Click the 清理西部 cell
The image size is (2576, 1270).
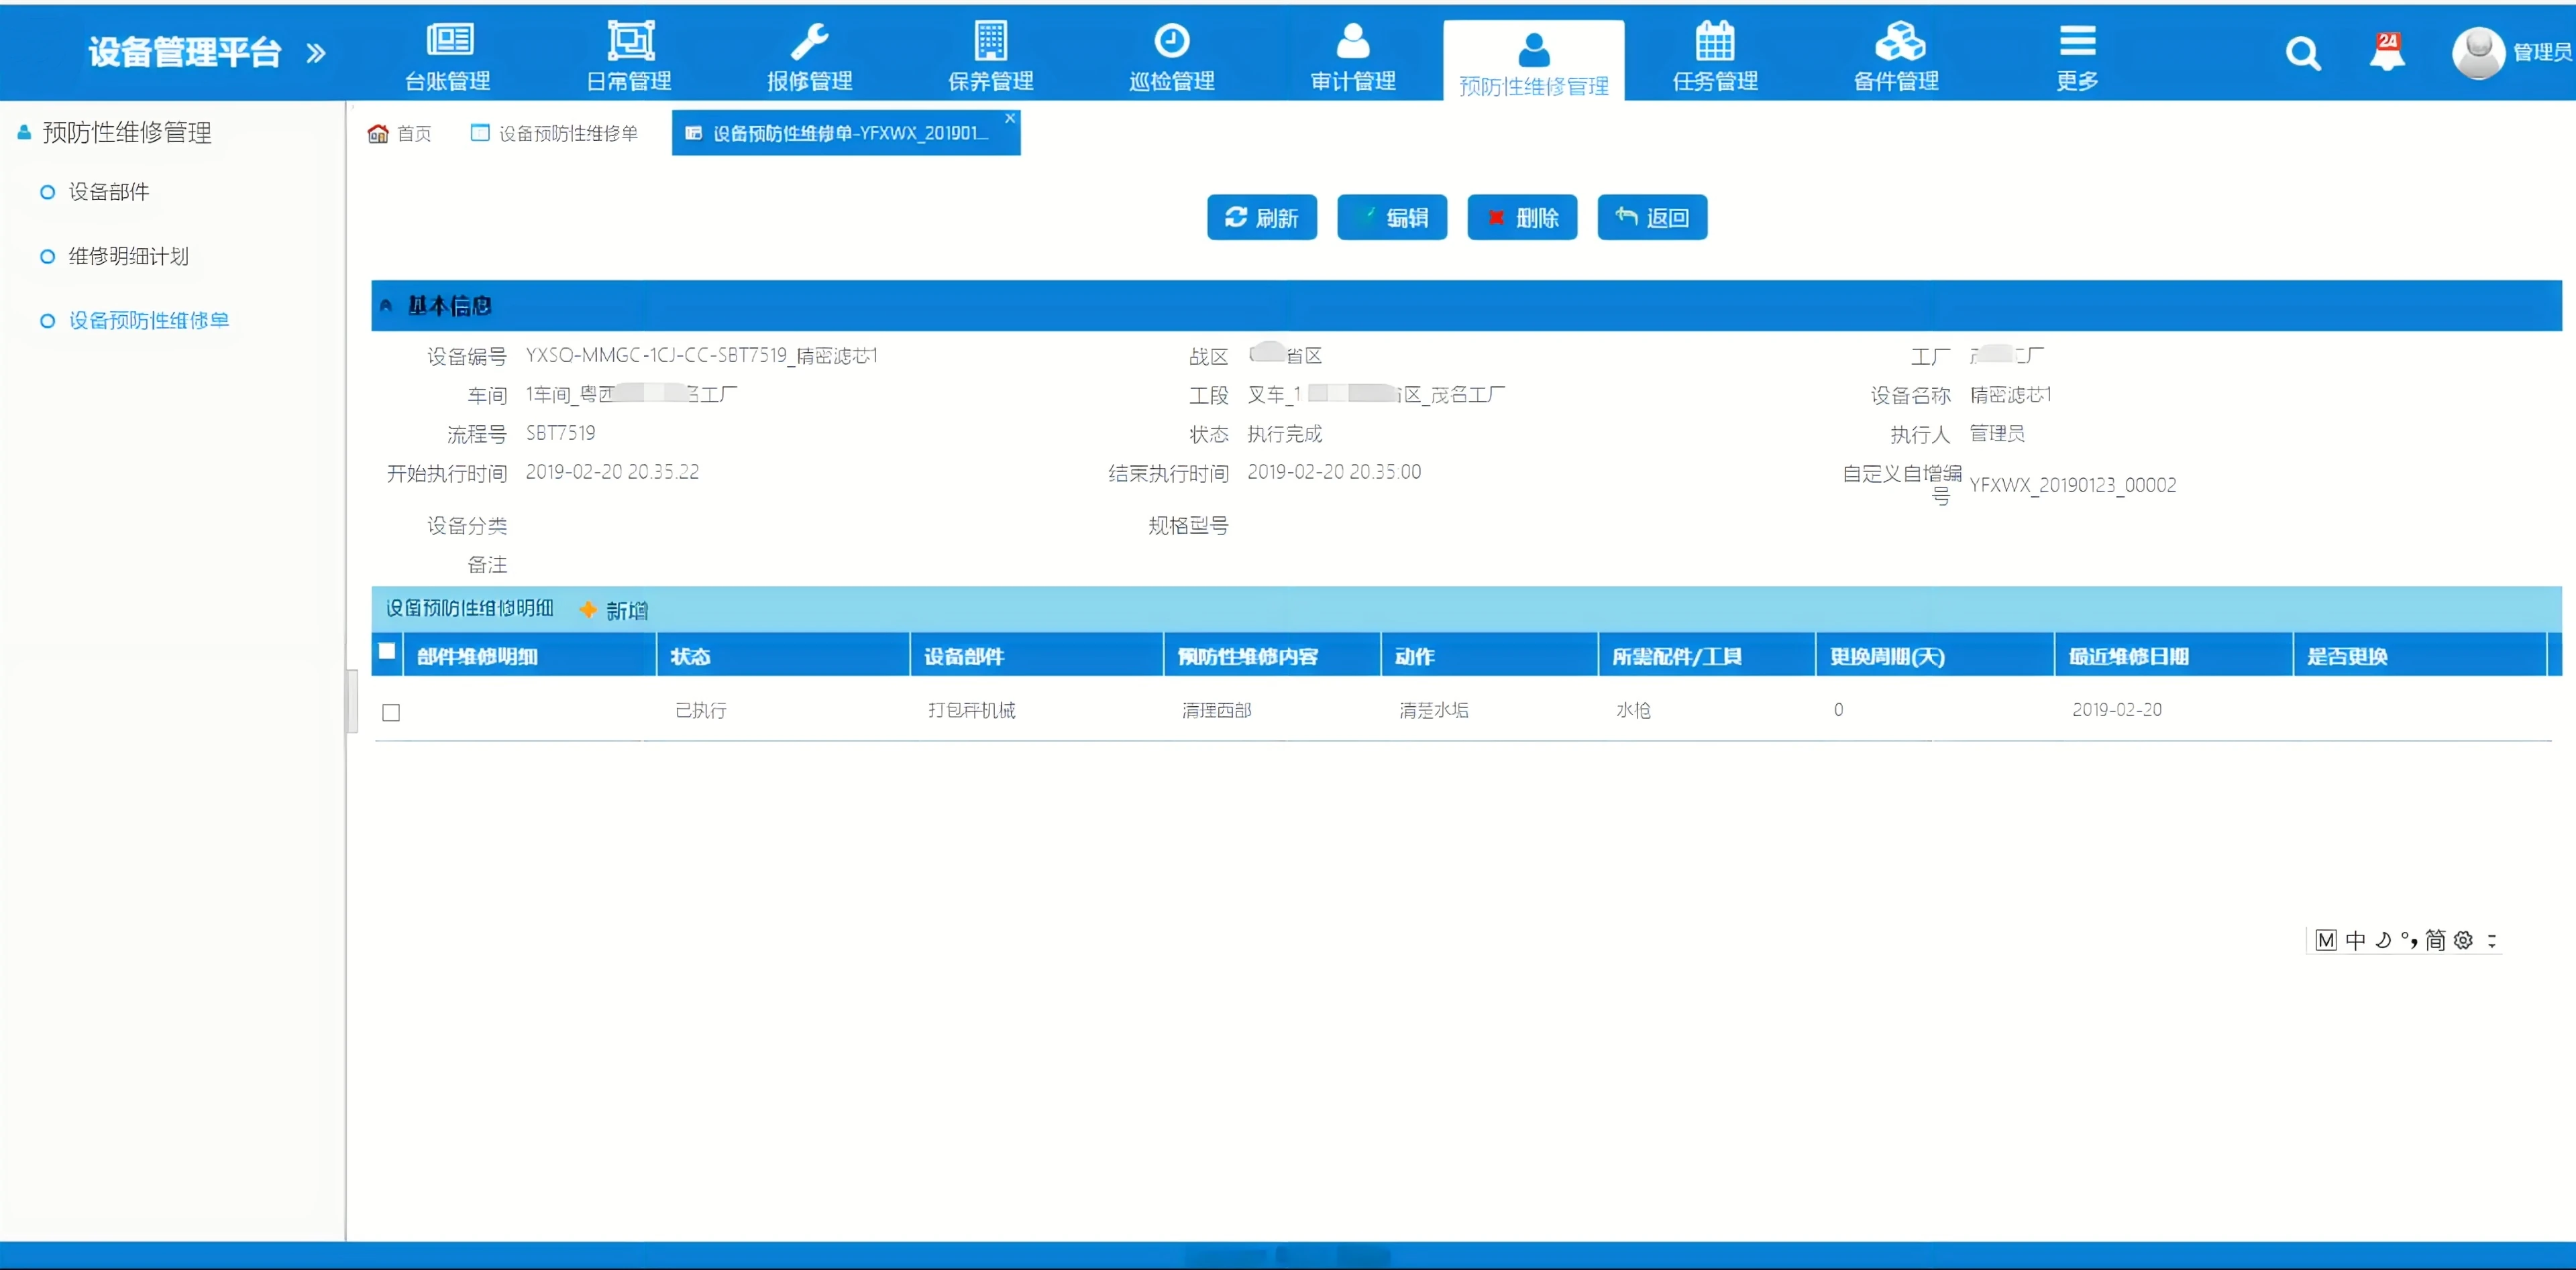point(1217,711)
